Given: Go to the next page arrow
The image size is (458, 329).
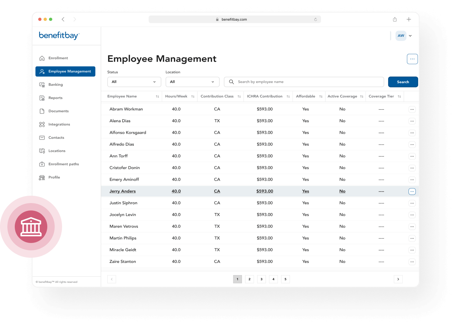Looking at the screenshot, I should point(398,279).
